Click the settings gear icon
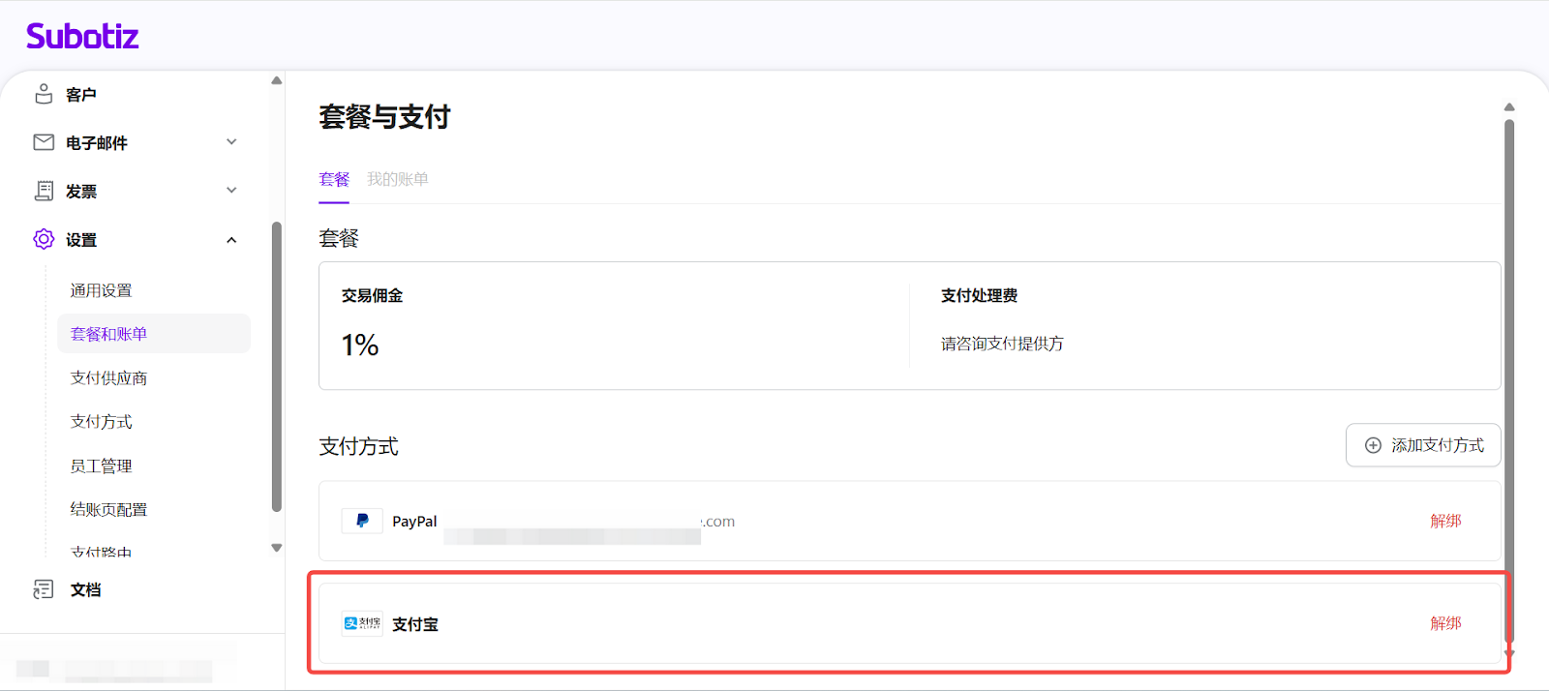Screen dimensions: 1549x691 click(44, 239)
